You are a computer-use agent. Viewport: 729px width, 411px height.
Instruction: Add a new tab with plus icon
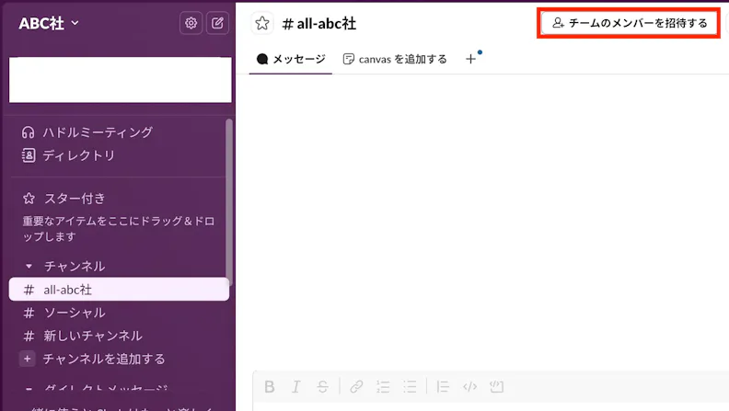coord(470,59)
